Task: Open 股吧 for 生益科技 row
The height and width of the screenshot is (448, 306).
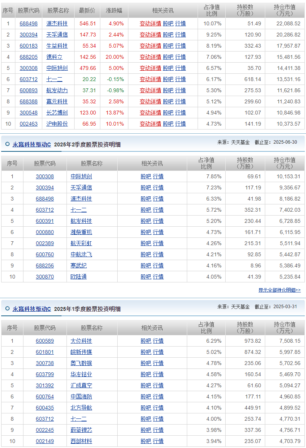Action: (x=168, y=46)
